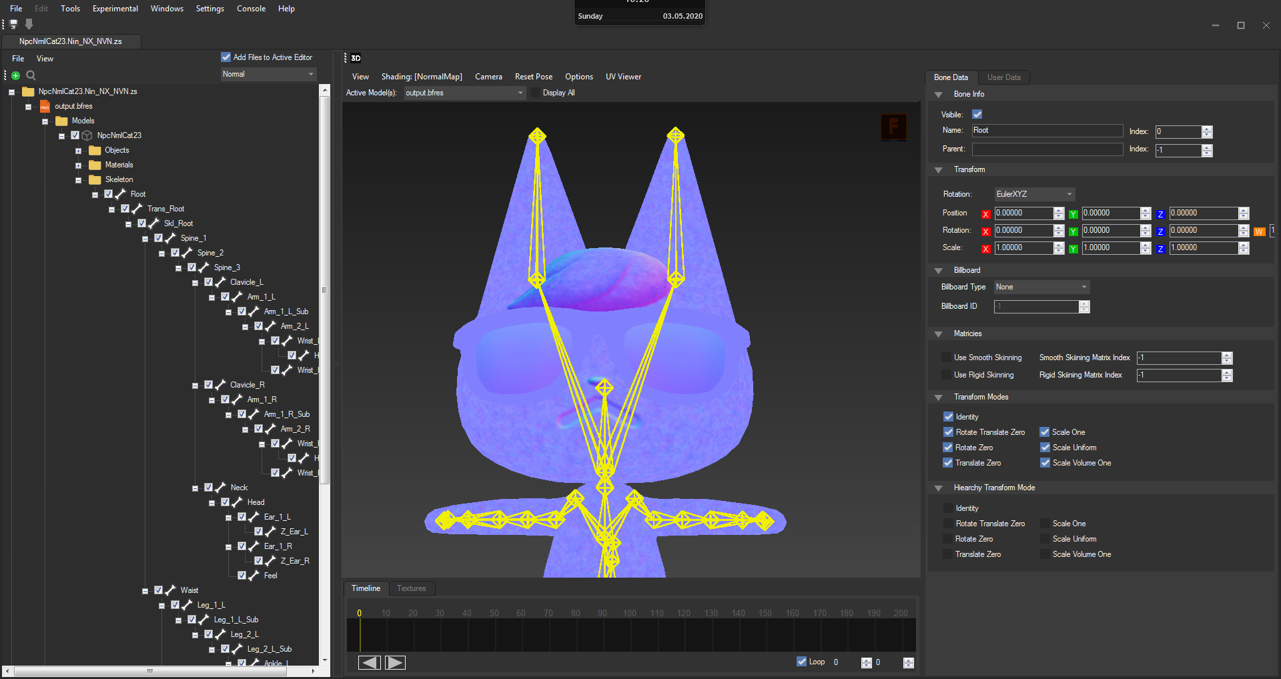Click the play backward button
Image resolution: width=1281 pixels, height=679 pixels.
369,662
